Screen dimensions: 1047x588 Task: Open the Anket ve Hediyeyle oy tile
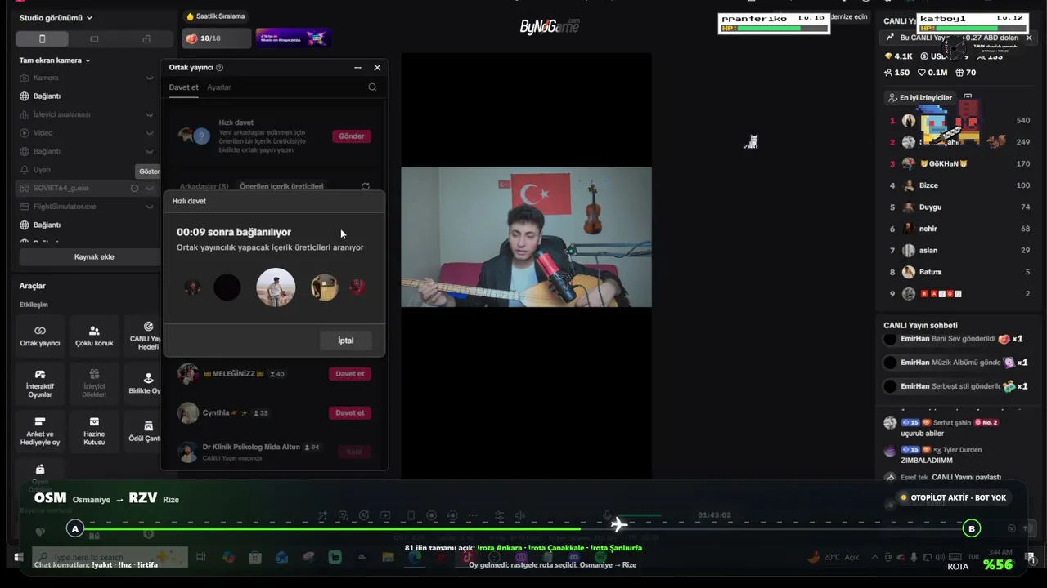tap(40, 432)
